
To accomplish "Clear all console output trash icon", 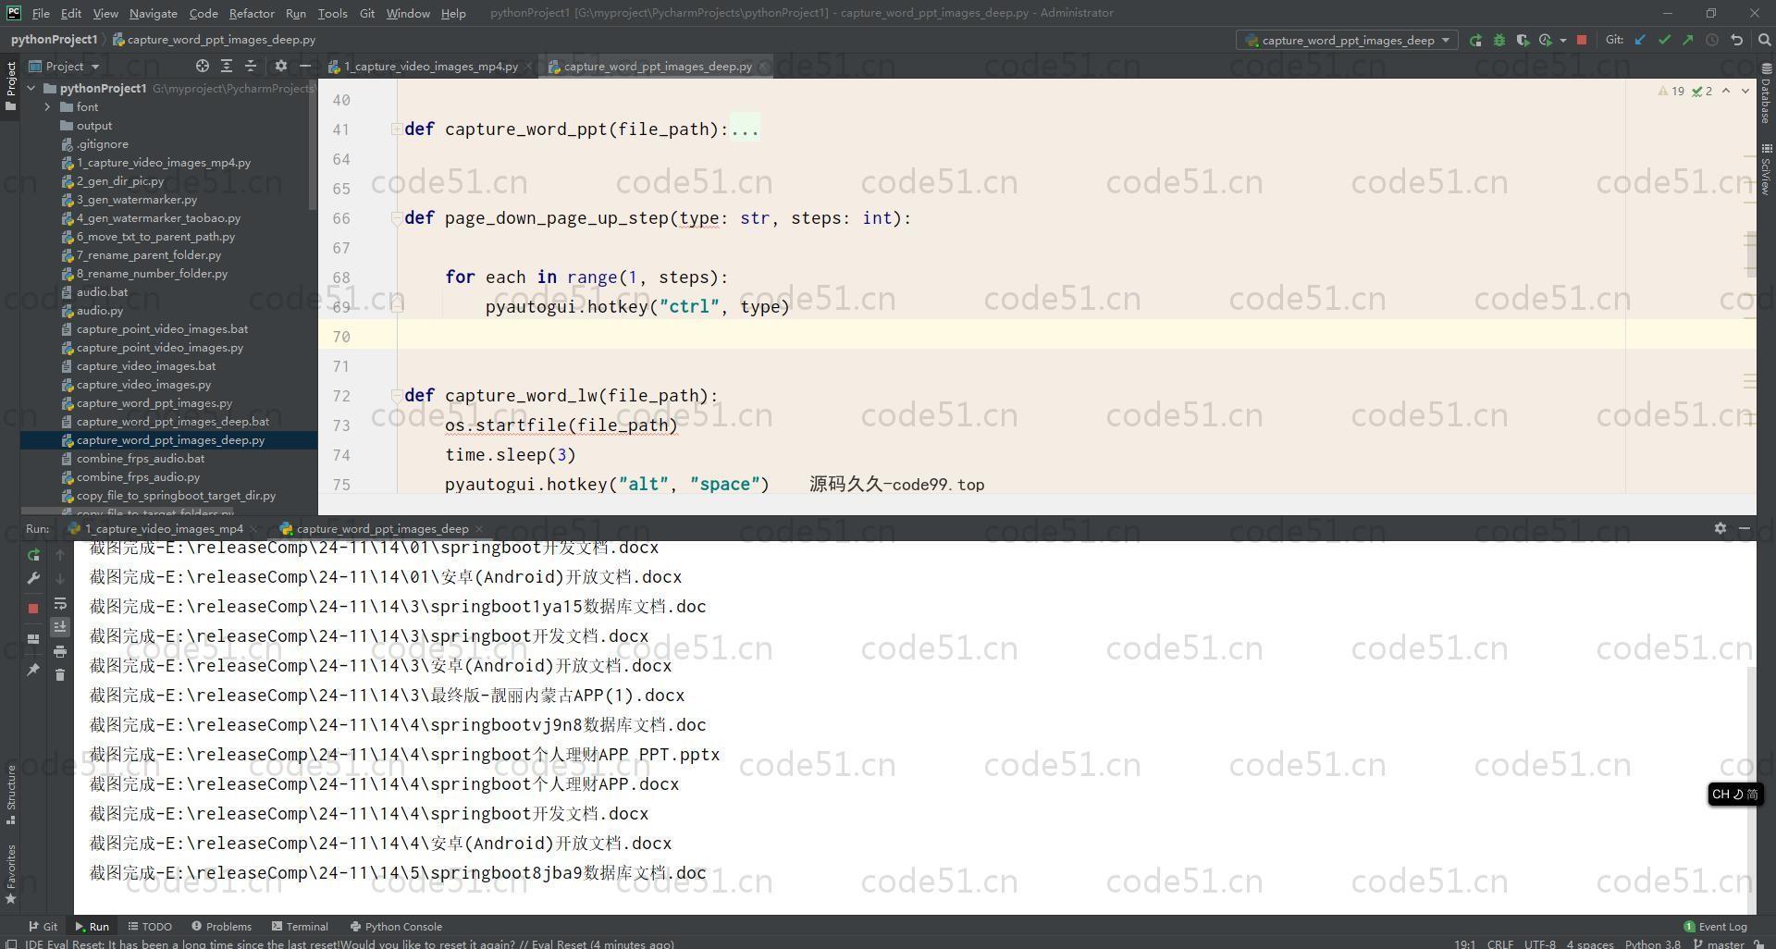I will [60, 675].
